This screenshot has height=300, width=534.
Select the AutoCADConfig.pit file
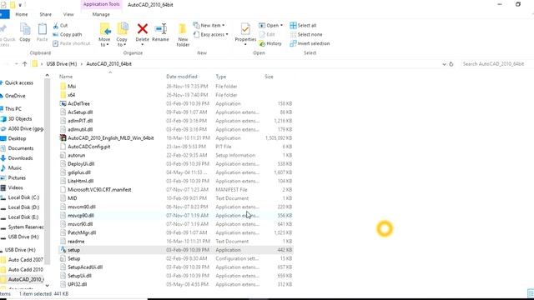coord(176,147)
